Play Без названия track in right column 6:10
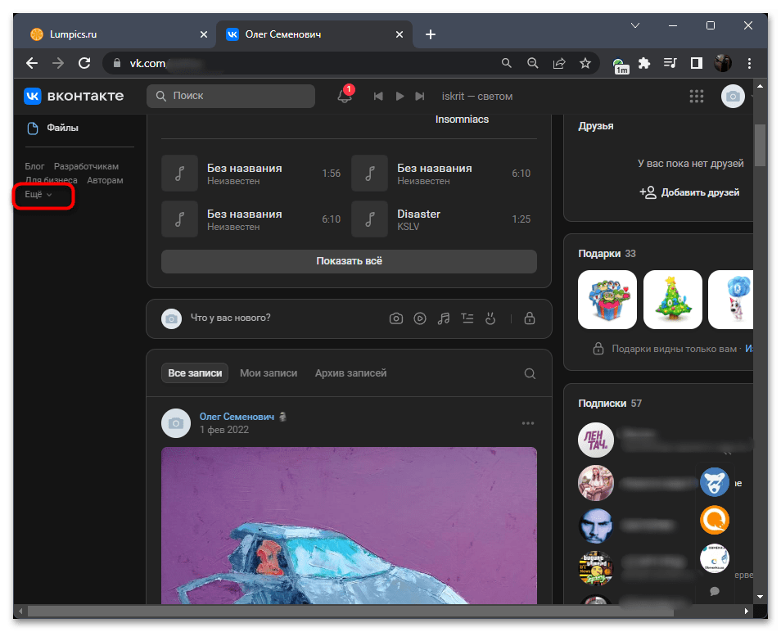Viewport: 781px width, 632px height. click(x=369, y=174)
